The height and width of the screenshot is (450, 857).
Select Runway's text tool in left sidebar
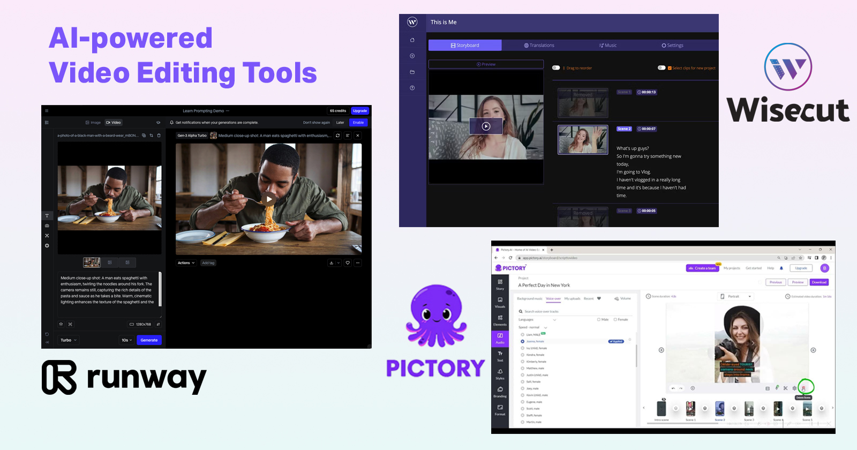coord(47,216)
